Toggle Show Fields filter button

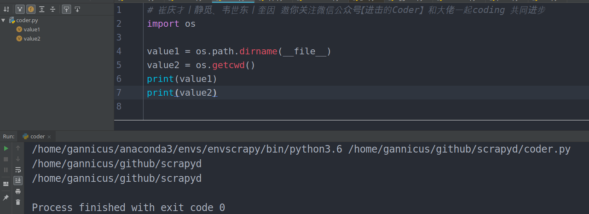coord(31,9)
